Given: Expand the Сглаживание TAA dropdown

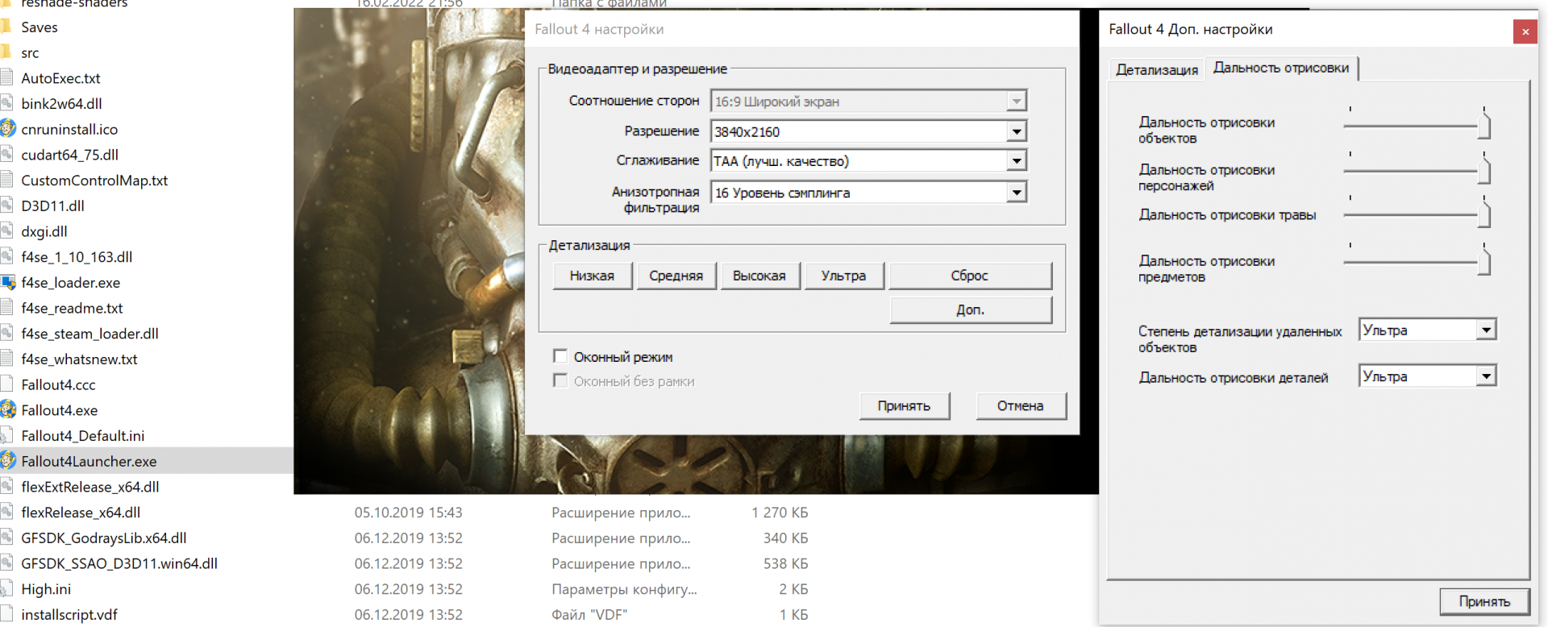Looking at the screenshot, I should click(1016, 161).
